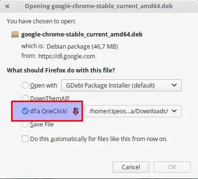
Task: Select the dTa OneClick! radio button
Action: coord(25,111)
